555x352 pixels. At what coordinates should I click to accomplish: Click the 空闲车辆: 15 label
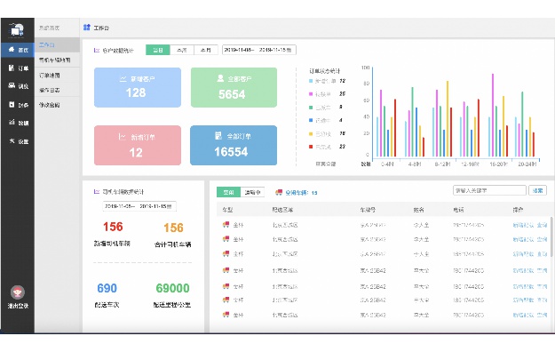point(301,193)
